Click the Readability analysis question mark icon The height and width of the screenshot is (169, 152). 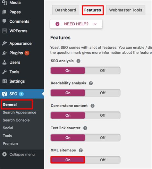pos(91,83)
